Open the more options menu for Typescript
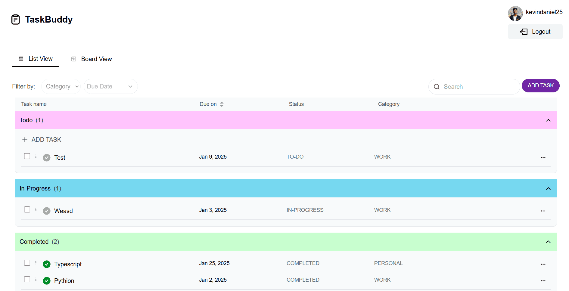The height and width of the screenshot is (291, 569). [x=543, y=264]
